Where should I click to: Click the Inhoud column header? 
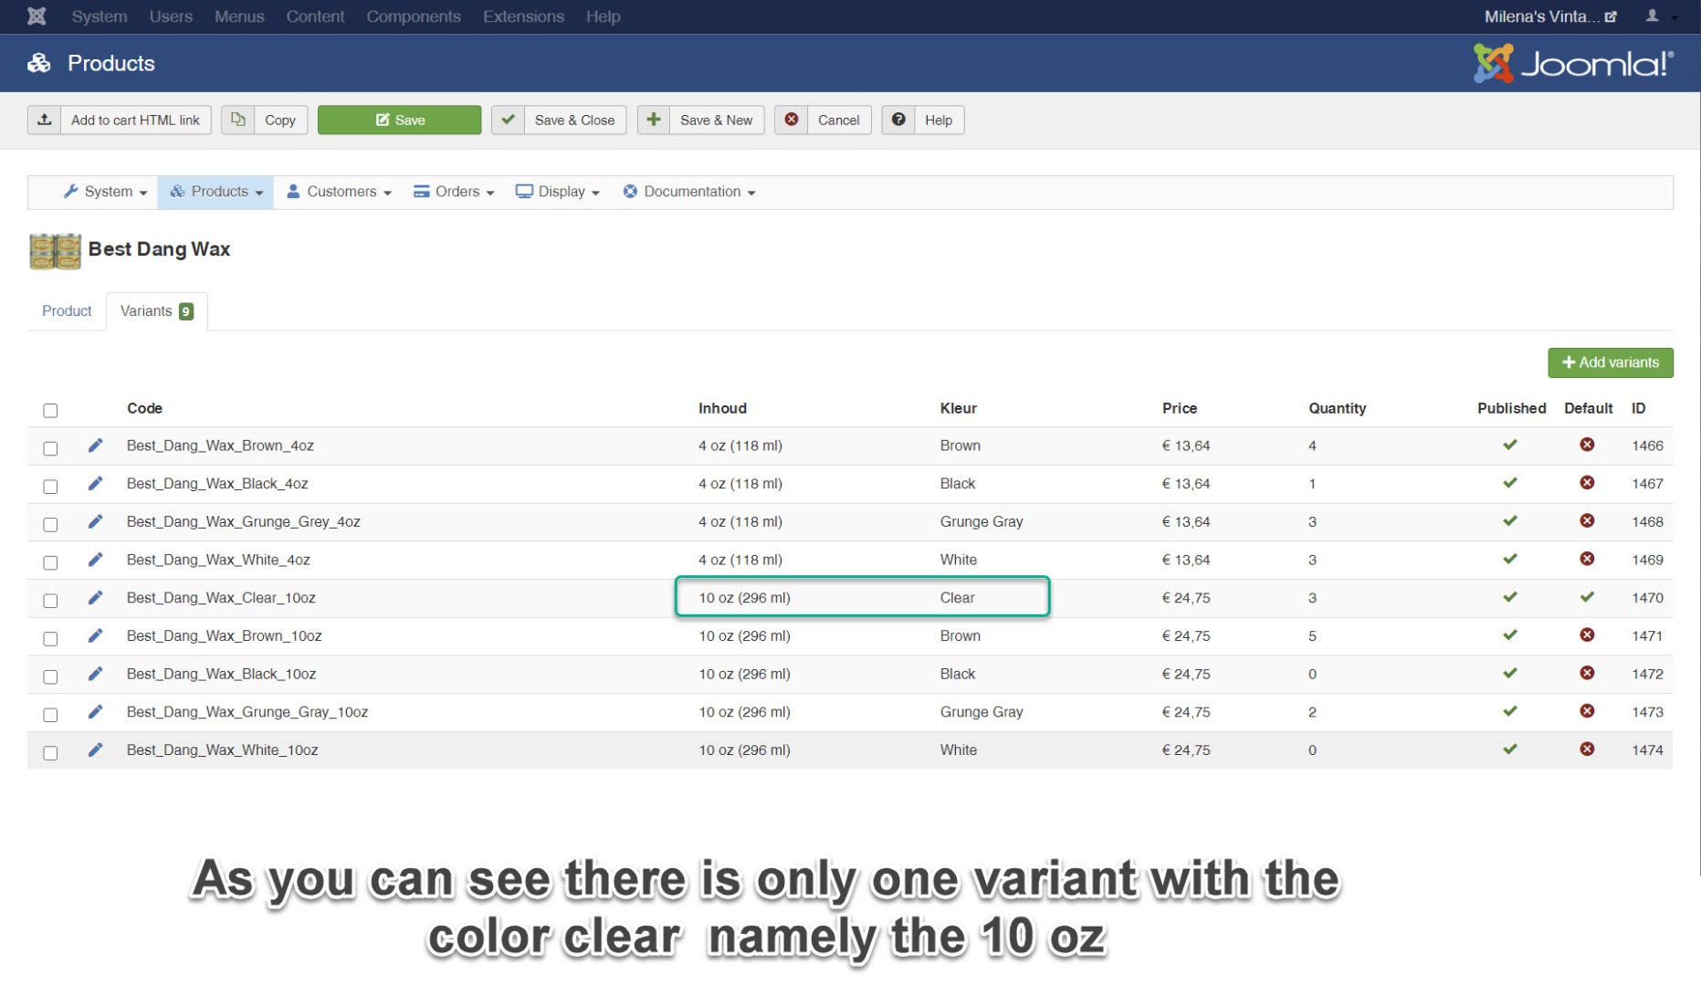click(722, 408)
